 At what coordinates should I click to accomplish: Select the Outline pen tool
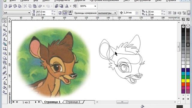click(x=4, y=83)
